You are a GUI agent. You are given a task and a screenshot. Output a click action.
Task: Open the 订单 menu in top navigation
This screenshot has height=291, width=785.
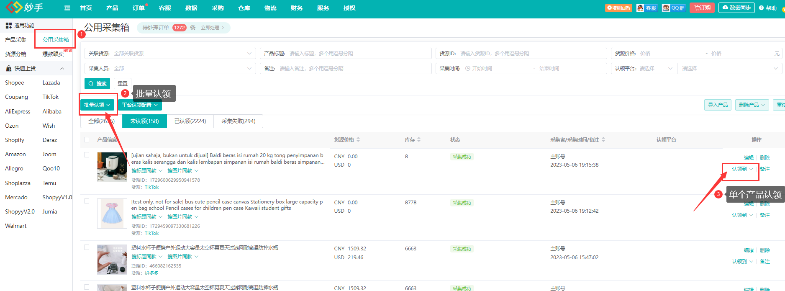pos(139,8)
